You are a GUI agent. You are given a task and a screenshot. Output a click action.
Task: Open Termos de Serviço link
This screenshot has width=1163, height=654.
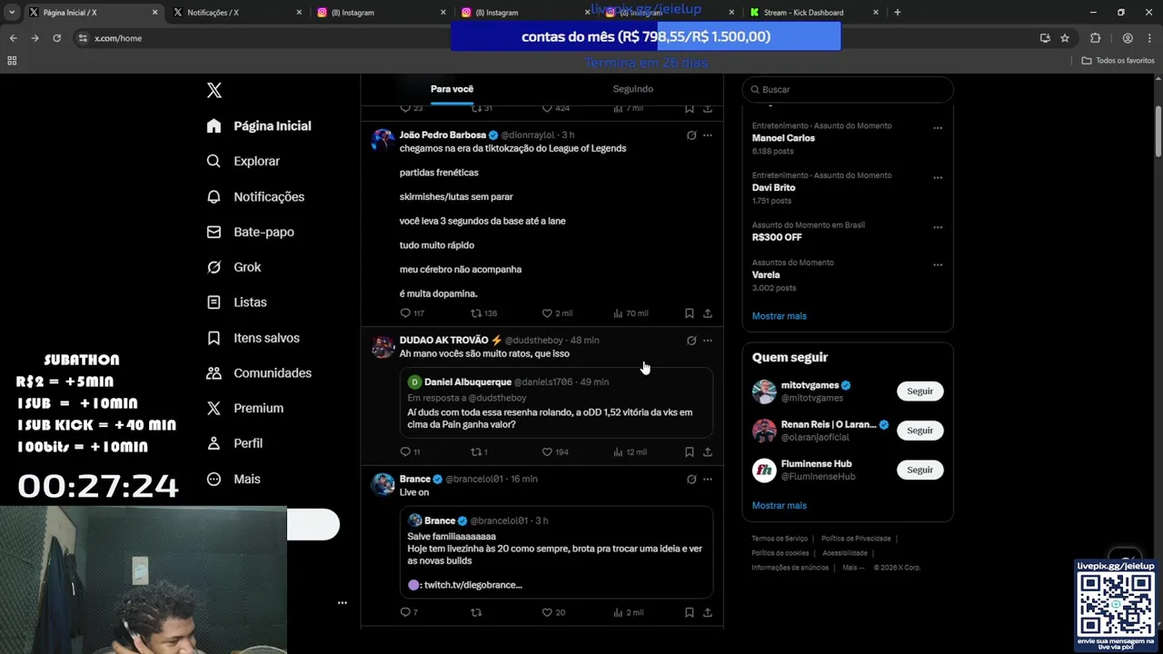(x=780, y=539)
